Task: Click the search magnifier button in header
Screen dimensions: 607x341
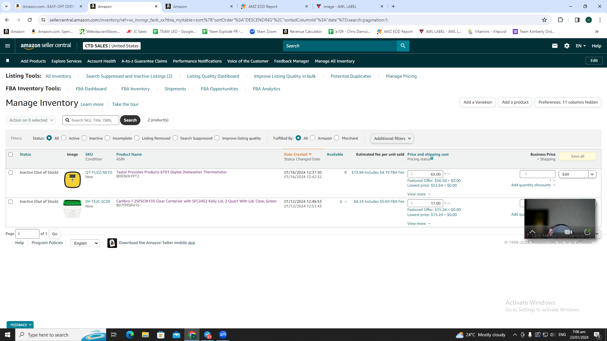Action: click(403, 46)
